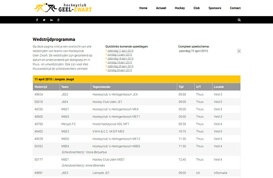
Task: Open the Club menu item
Action: [x=196, y=8]
